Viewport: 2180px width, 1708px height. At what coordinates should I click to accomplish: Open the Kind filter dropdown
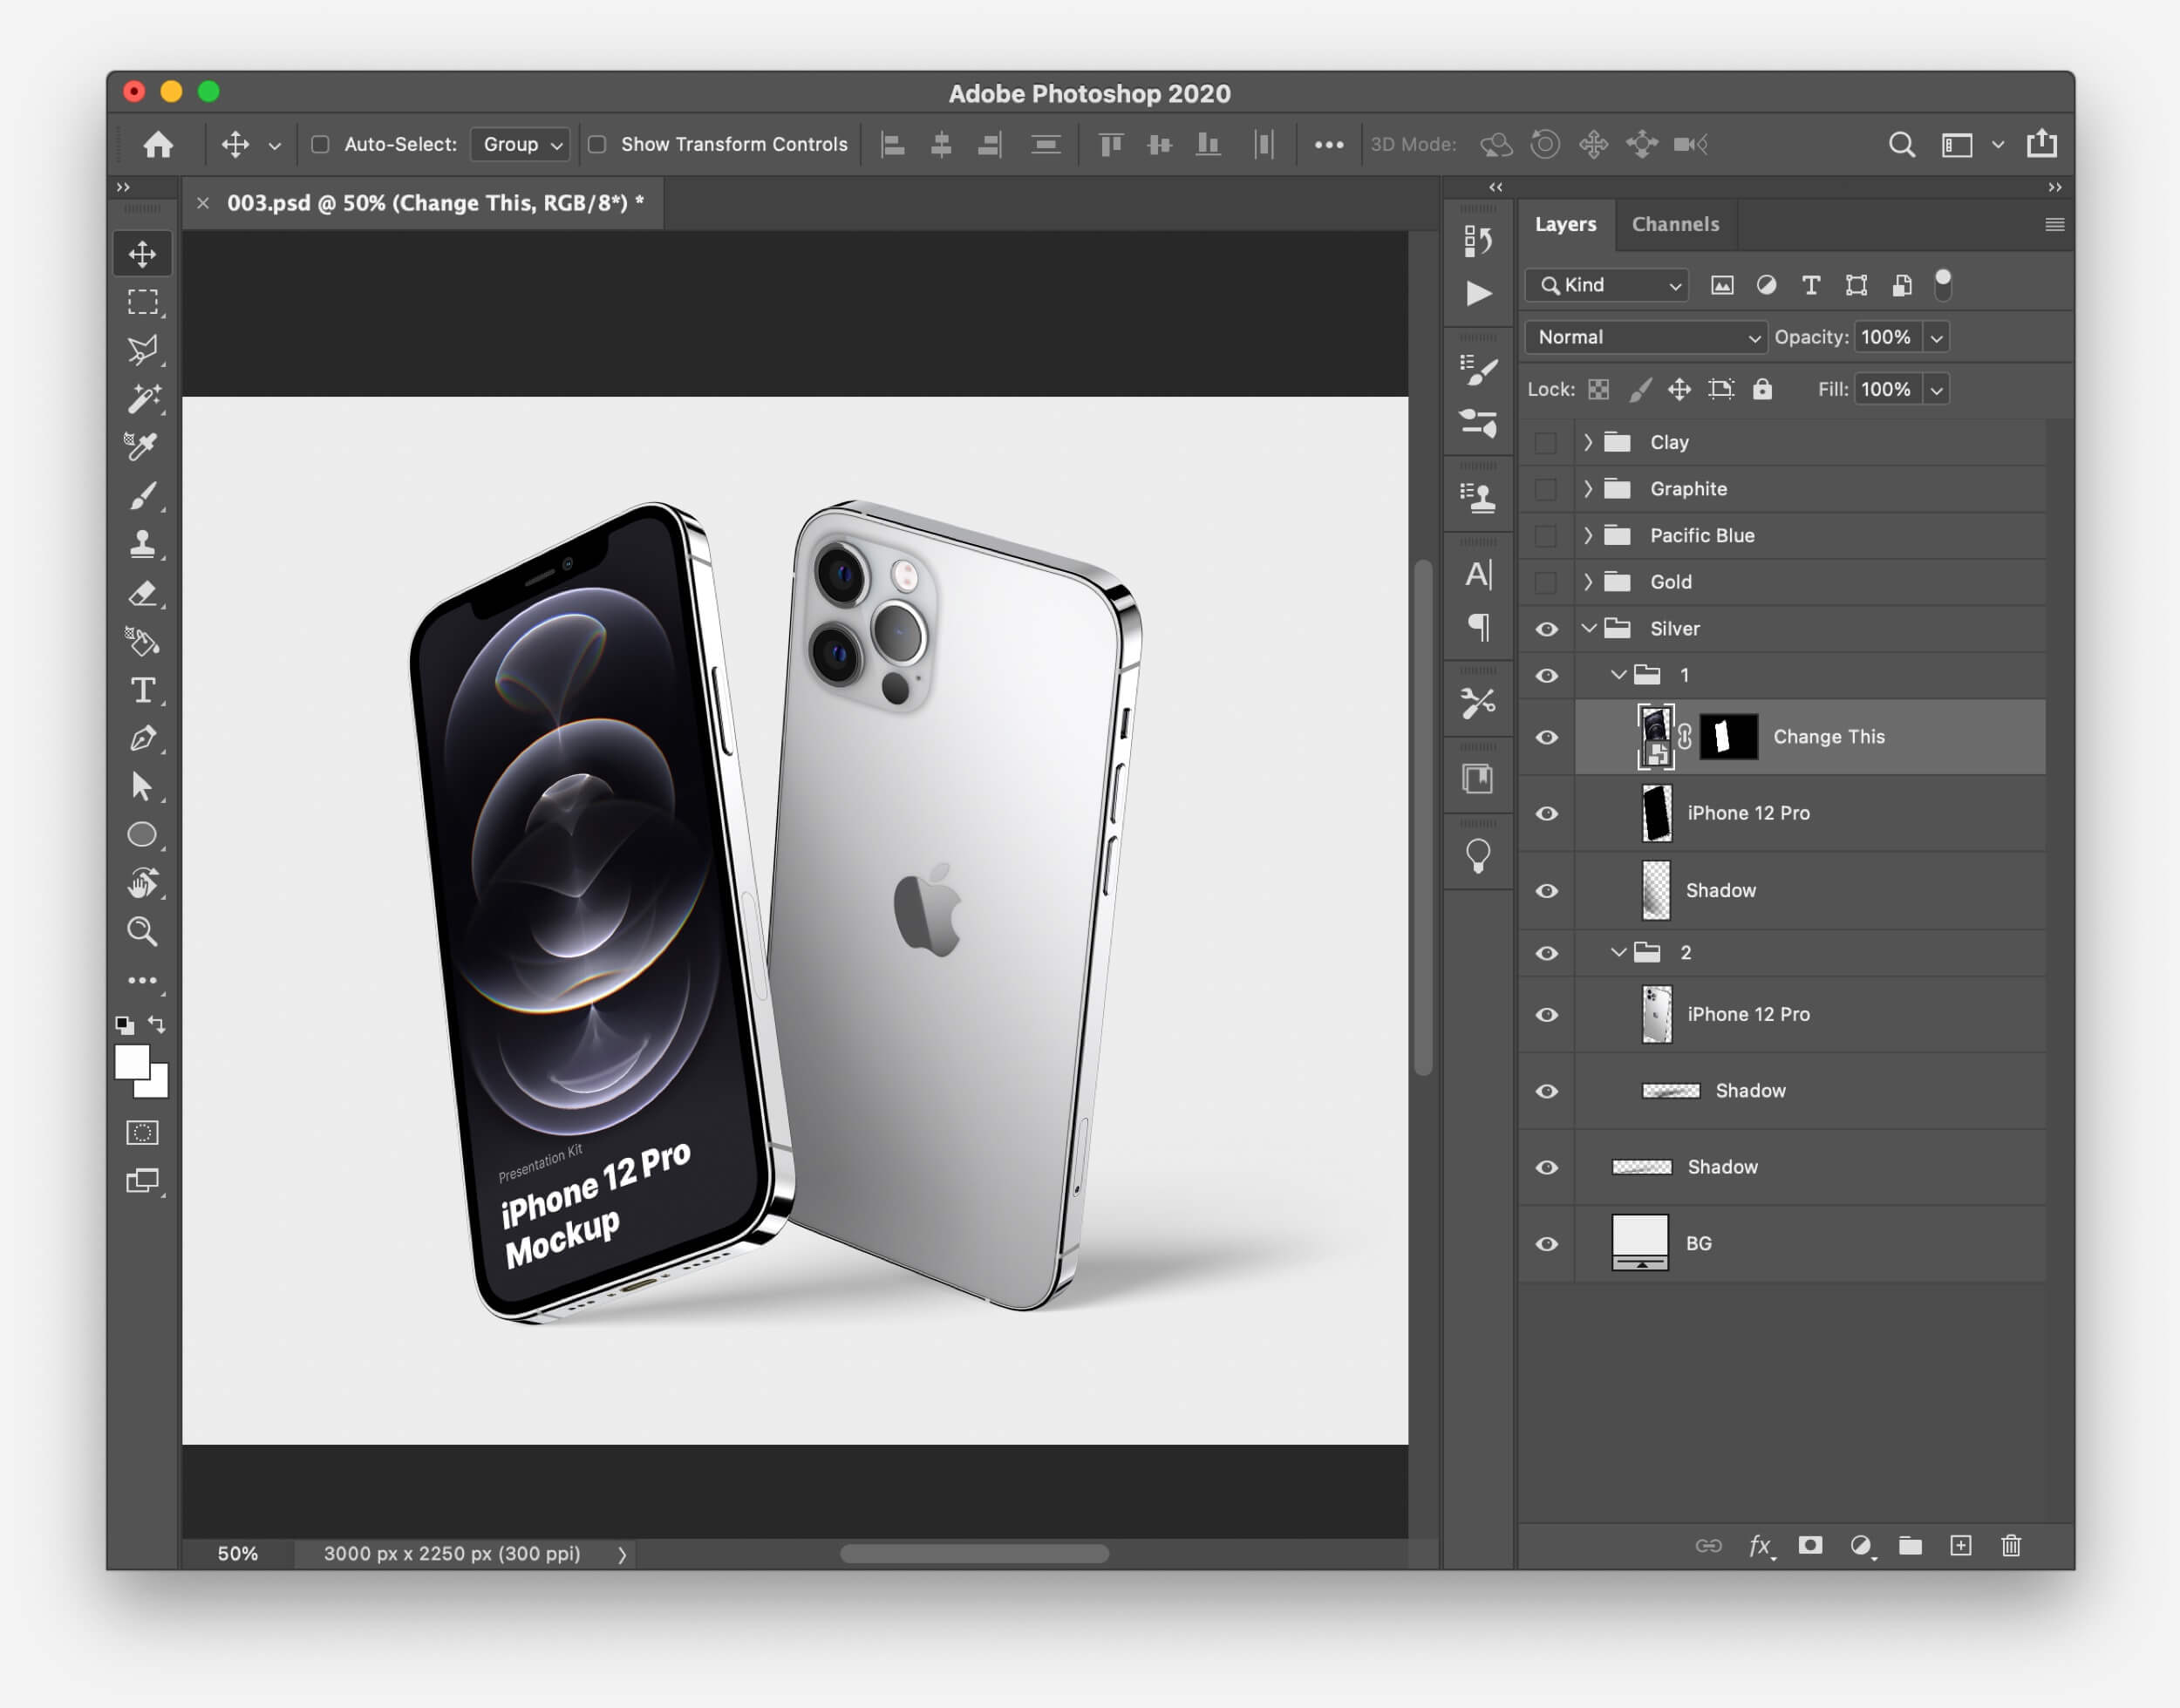(1607, 285)
